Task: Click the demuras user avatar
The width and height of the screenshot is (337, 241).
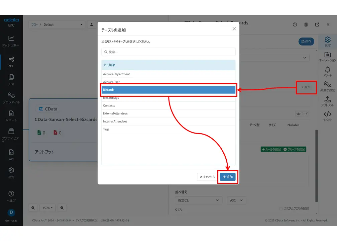Action: pos(11,212)
